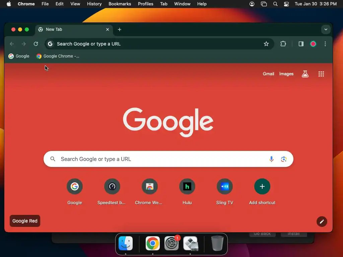Expand the tab search chevron
This screenshot has height=257, width=343.
(326, 29)
